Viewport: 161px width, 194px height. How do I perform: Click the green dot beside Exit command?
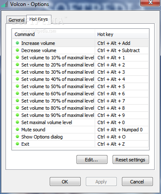point(17,144)
